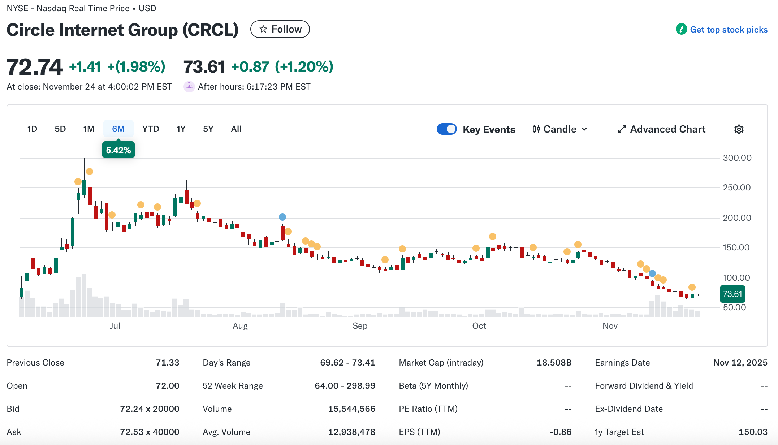The image size is (778, 445).
Task: Click the after-hours moon icon
Action: (x=189, y=87)
